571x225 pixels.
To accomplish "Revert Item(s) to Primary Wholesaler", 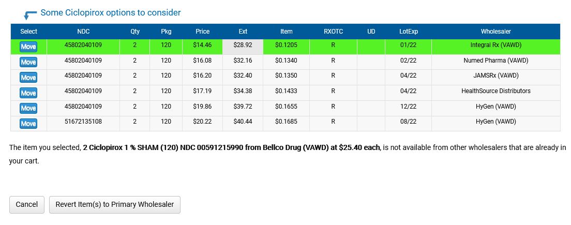I will coord(115,204).
